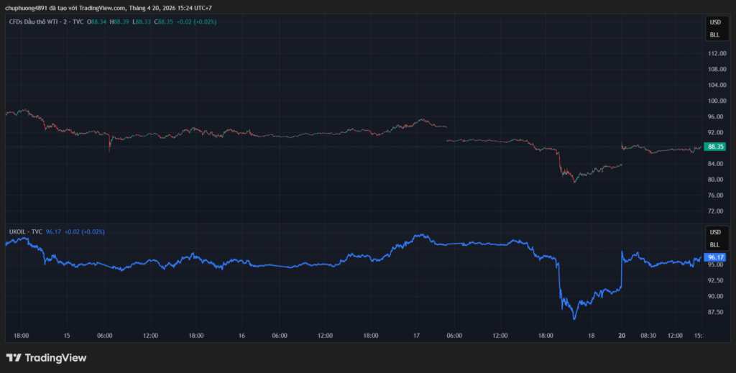The image size is (736, 373).
Task: Click the date 16 time axis label
Action: (241, 336)
